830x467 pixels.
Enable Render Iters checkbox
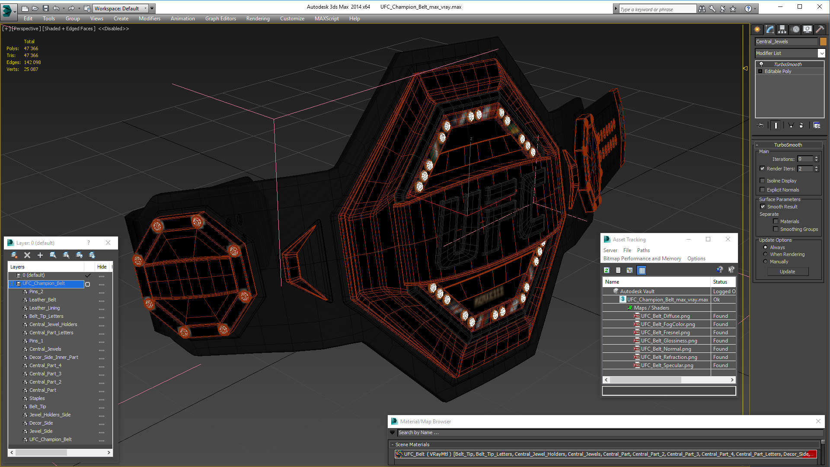[x=763, y=169]
